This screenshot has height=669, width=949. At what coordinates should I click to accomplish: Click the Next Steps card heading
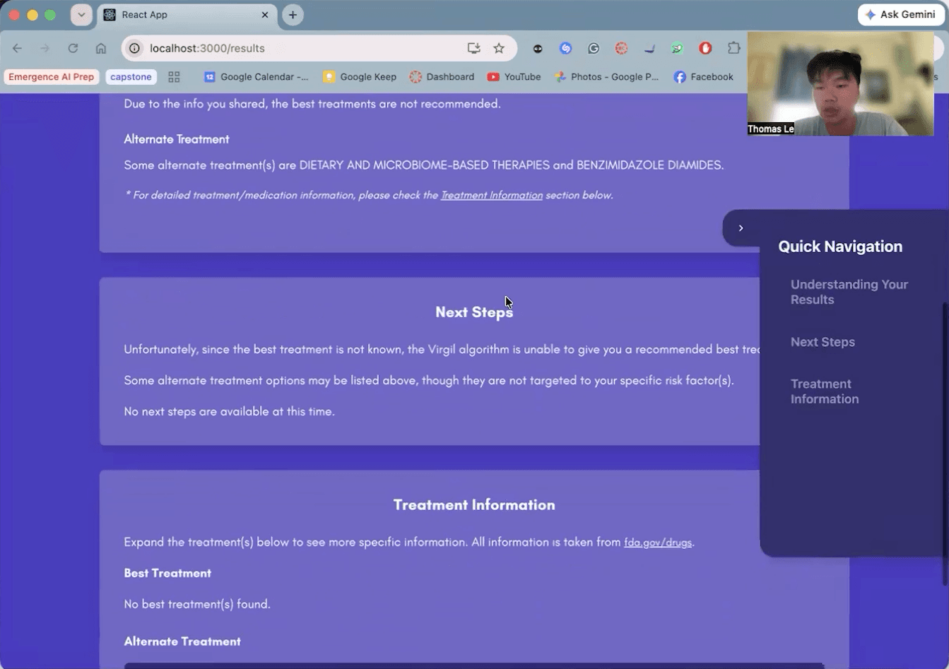[474, 312]
